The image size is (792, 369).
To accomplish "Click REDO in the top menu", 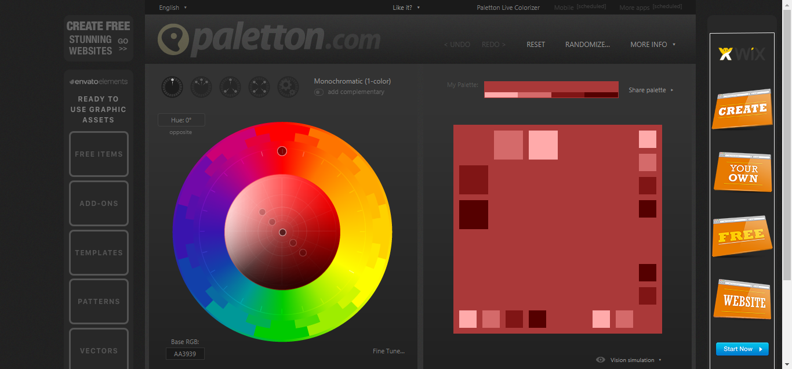I will [x=493, y=44].
